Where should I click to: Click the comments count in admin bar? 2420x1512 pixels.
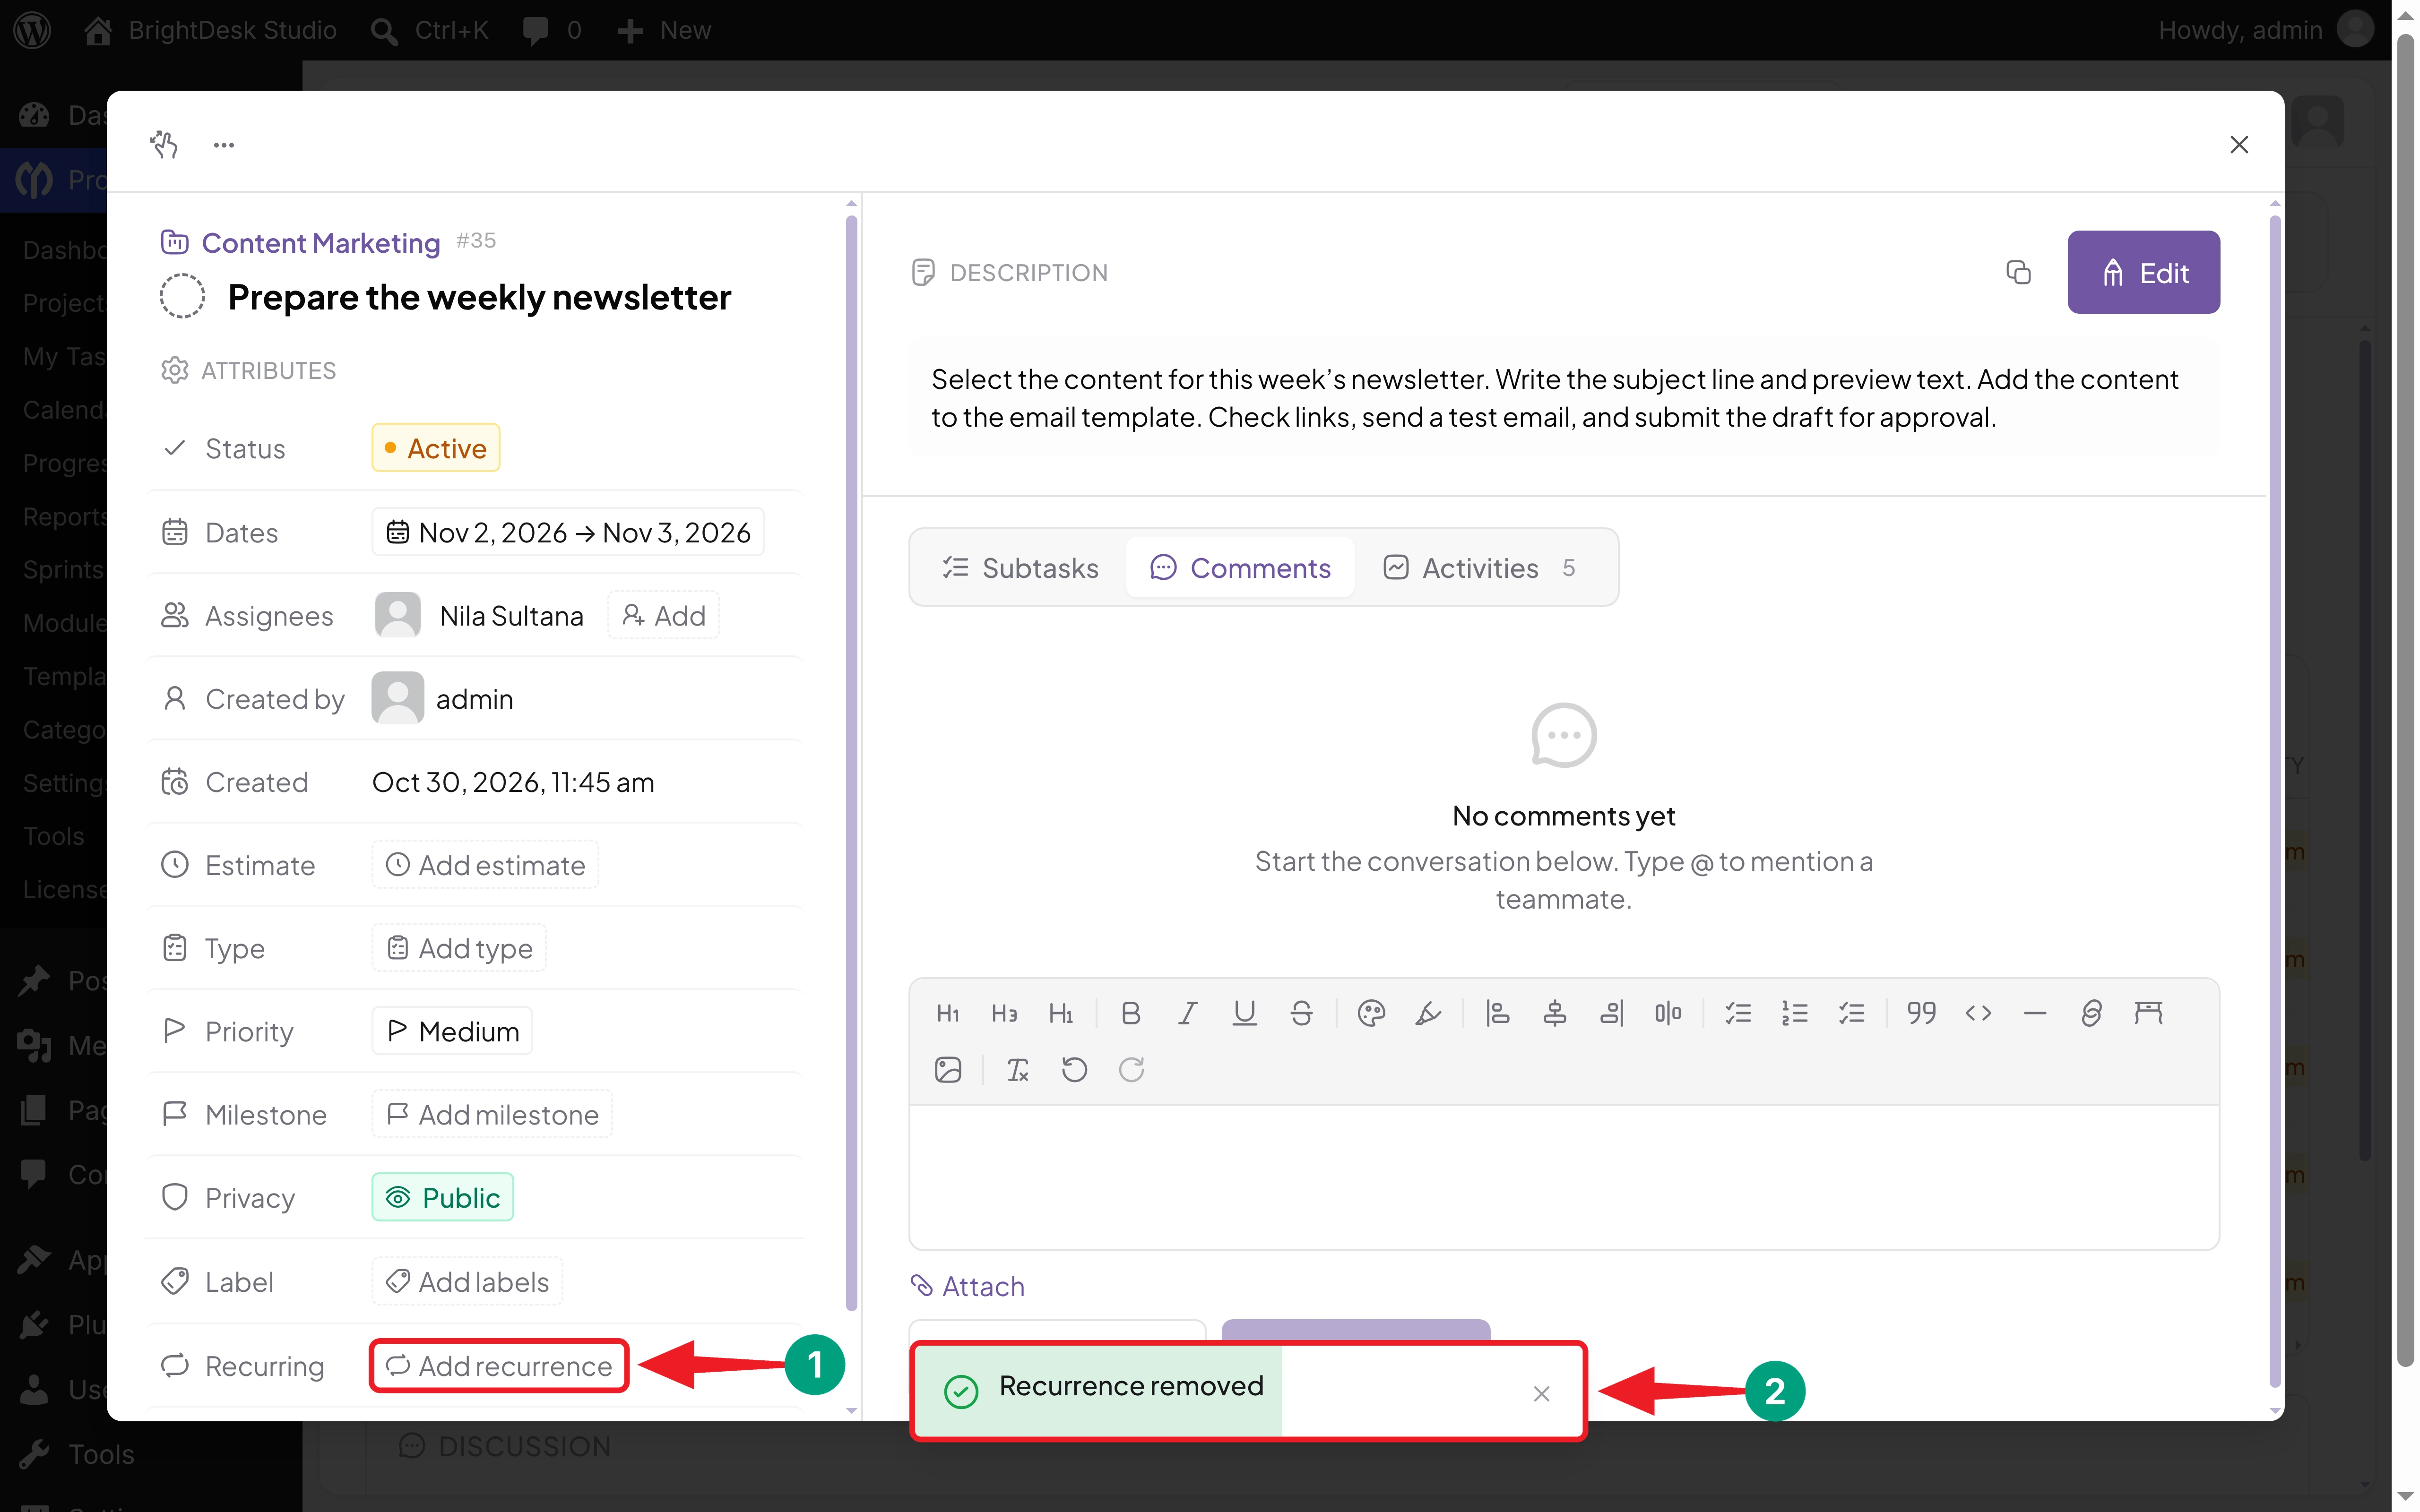point(552,30)
